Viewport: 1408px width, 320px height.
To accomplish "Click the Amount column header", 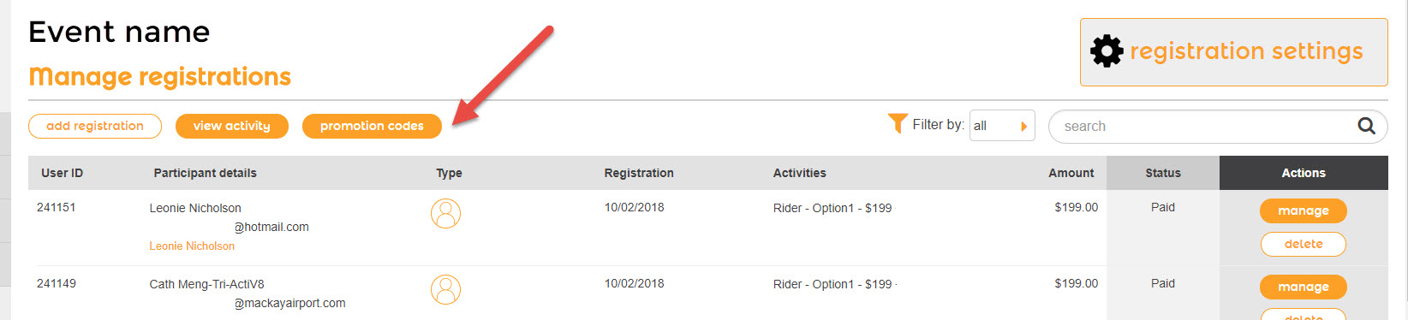I will [1071, 173].
